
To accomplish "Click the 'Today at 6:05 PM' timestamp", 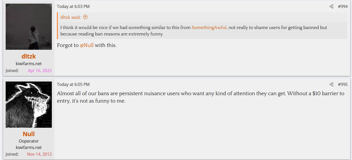I will coord(73,85).
